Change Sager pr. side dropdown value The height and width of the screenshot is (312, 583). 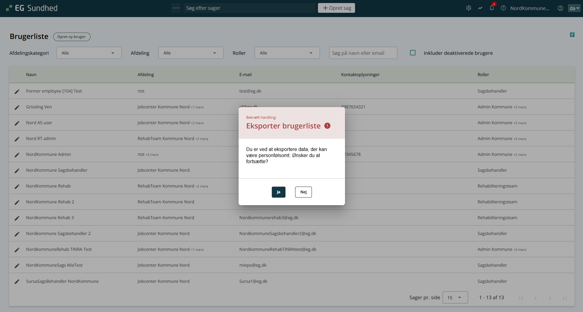click(x=455, y=297)
